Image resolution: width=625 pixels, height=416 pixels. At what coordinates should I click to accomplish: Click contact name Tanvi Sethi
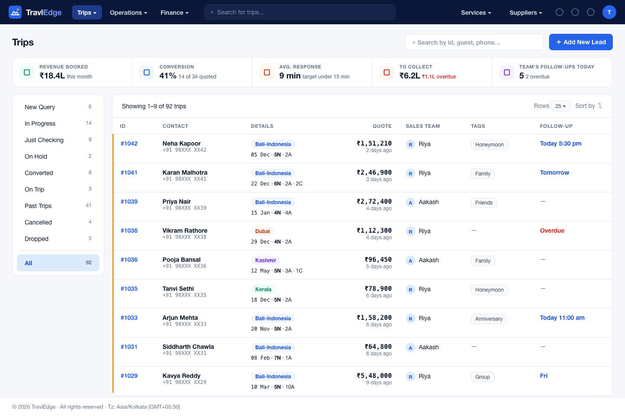click(x=178, y=289)
